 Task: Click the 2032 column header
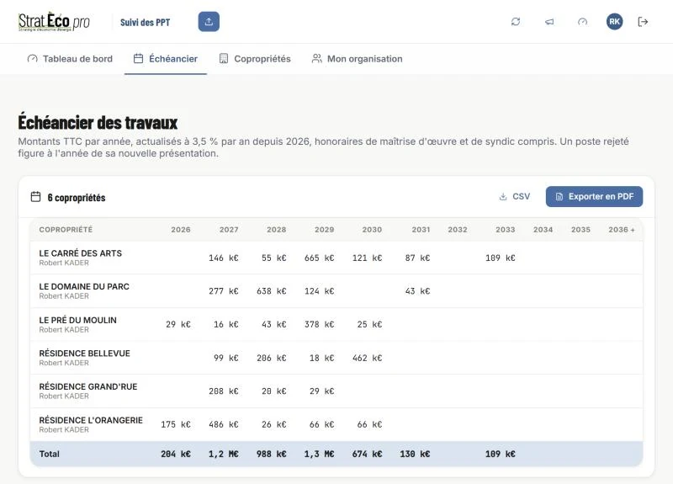point(458,230)
